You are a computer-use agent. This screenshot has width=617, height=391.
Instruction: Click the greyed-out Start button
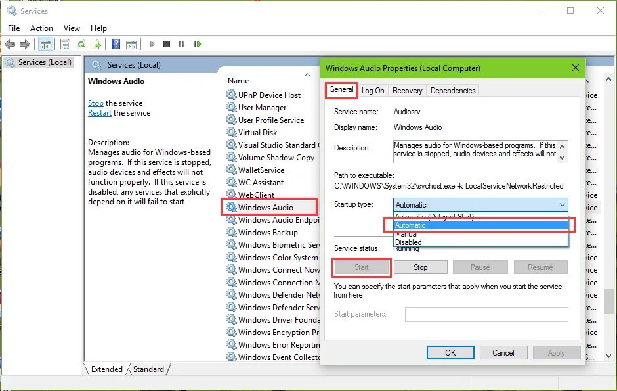click(x=361, y=267)
